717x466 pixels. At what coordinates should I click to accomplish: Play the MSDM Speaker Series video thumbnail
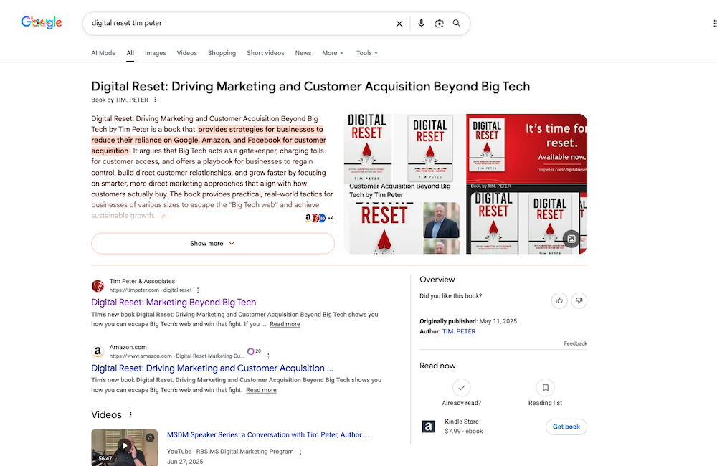pos(124,447)
